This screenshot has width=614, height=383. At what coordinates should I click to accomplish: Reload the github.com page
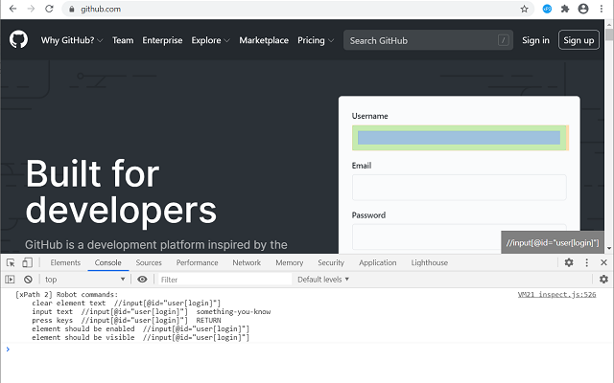[49, 9]
